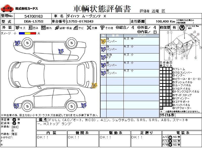Select OK for P/S

170,141
